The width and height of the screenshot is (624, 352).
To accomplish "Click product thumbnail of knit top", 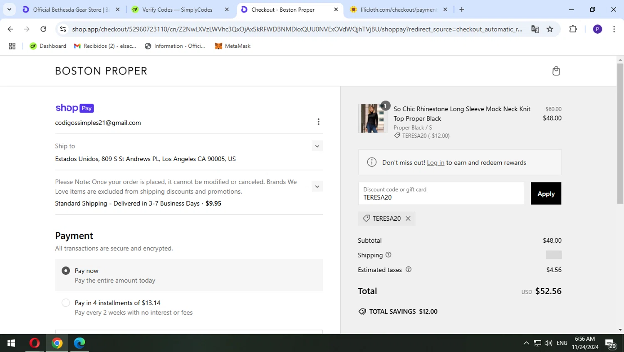I will [372, 118].
